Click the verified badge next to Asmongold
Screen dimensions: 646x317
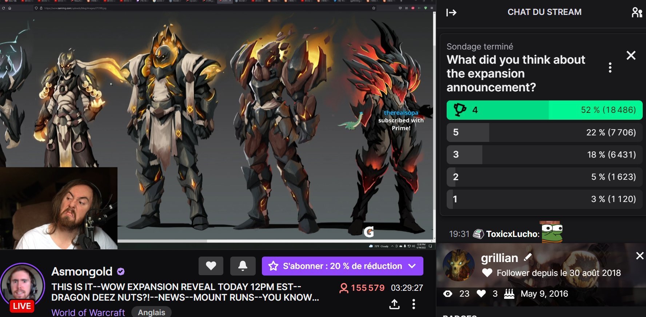coord(121,272)
